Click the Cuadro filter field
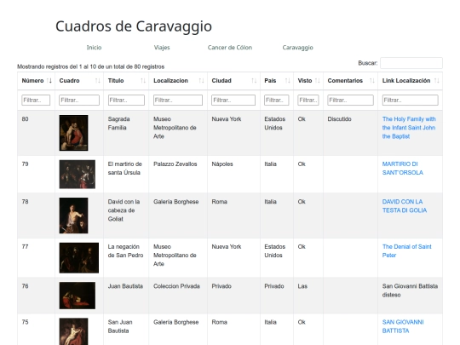Image resolution: width=460 pixels, height=345 pixels. tap(79, 100)
